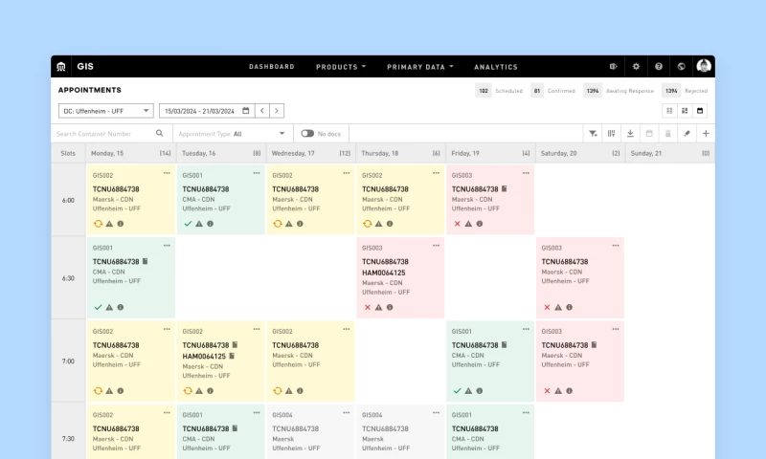Click the 81 Confirmed counter
Screen dimensions: 766x459
[x=553, y=91]
